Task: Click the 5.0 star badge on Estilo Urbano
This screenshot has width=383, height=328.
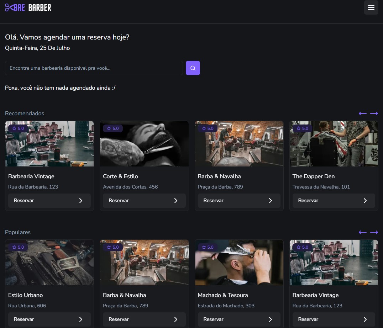Action: tap(18, 247)
